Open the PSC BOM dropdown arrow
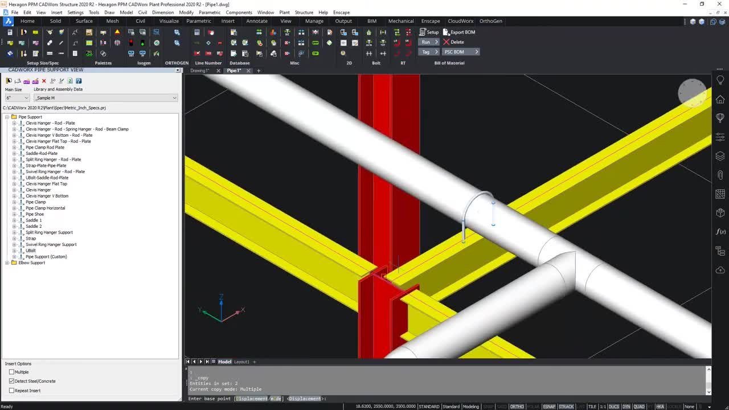Screen dimensions: 729x410 (476, 52)
